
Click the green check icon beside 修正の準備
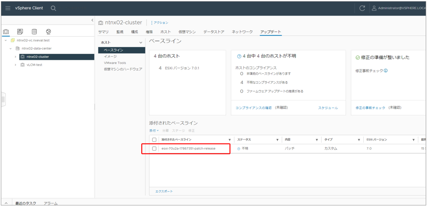coord(358,57)
